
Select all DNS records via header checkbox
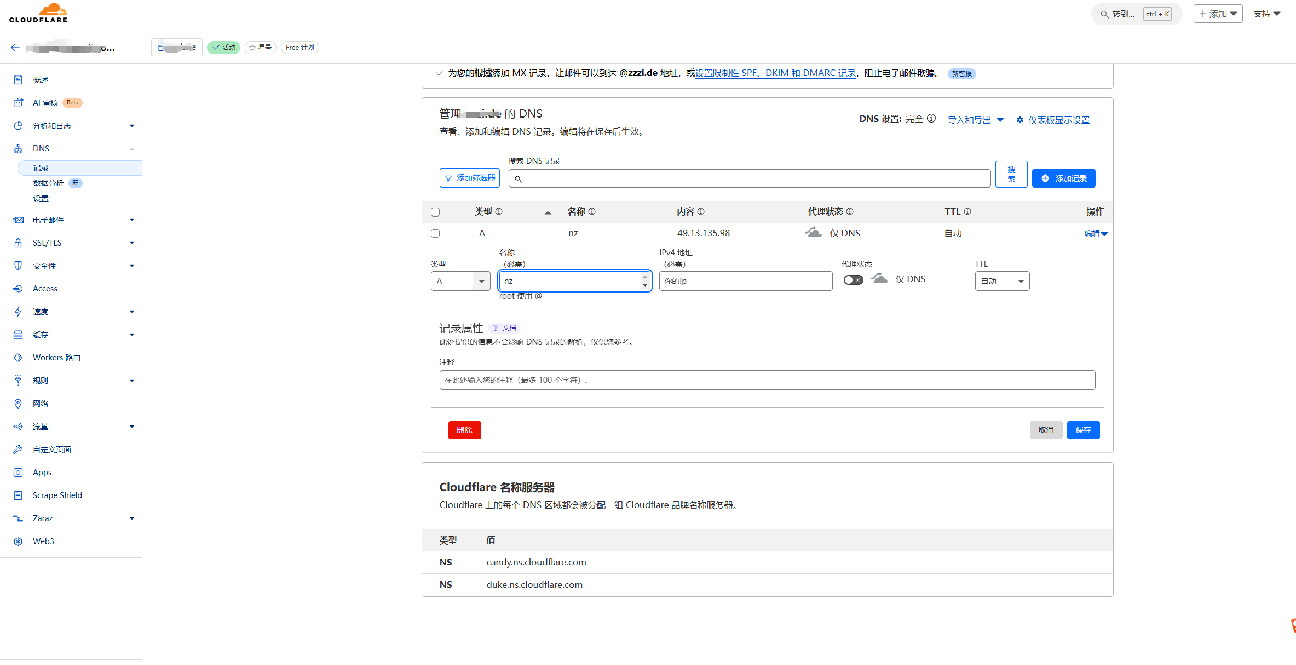point(435,212)
